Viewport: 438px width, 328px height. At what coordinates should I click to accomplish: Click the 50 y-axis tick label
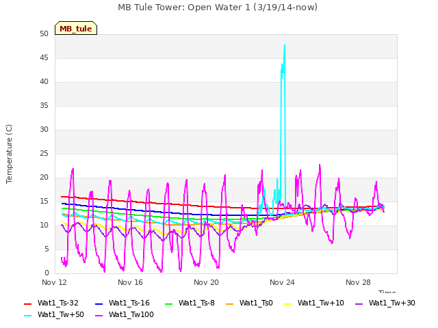[44, 34]
